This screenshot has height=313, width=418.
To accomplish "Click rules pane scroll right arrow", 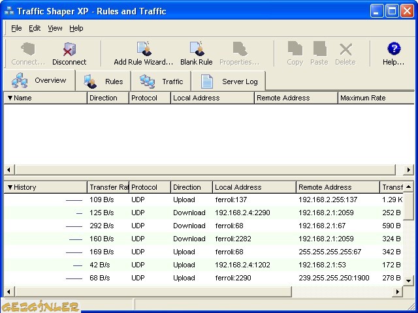I will click(409, 170).
